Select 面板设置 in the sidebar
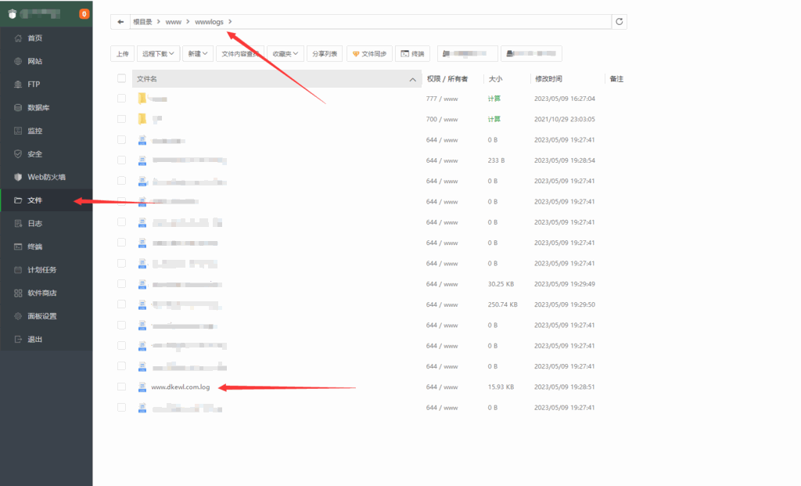801x486 pixels. click(x=42, y=316)
